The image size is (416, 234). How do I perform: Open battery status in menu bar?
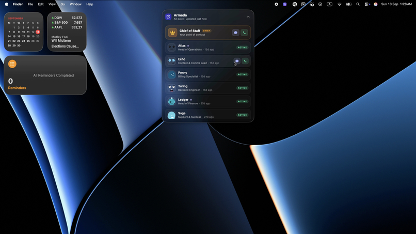[x=348, y=4]
